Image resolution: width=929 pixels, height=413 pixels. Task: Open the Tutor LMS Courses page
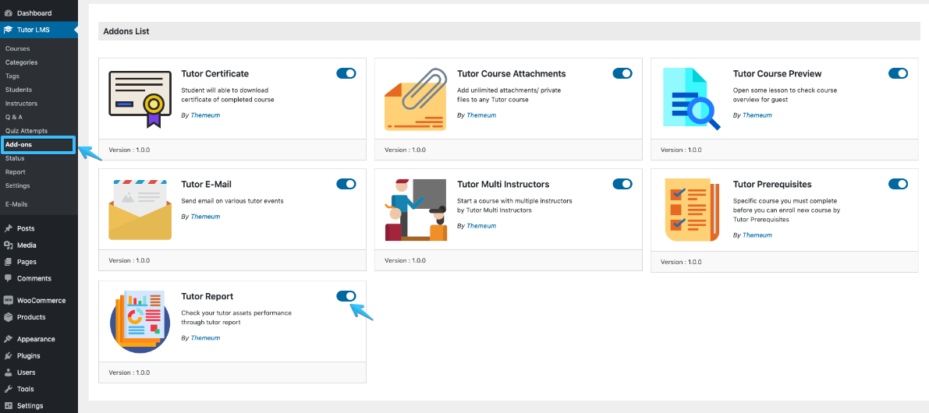coord(17,48)
